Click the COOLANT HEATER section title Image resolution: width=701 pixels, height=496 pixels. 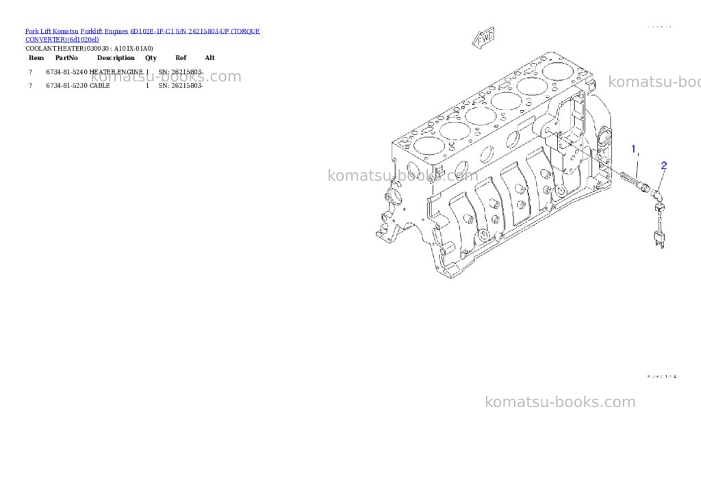(x=89, y=49)
